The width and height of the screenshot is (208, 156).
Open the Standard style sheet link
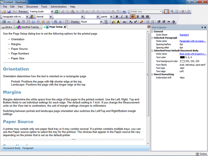(184, 35)
